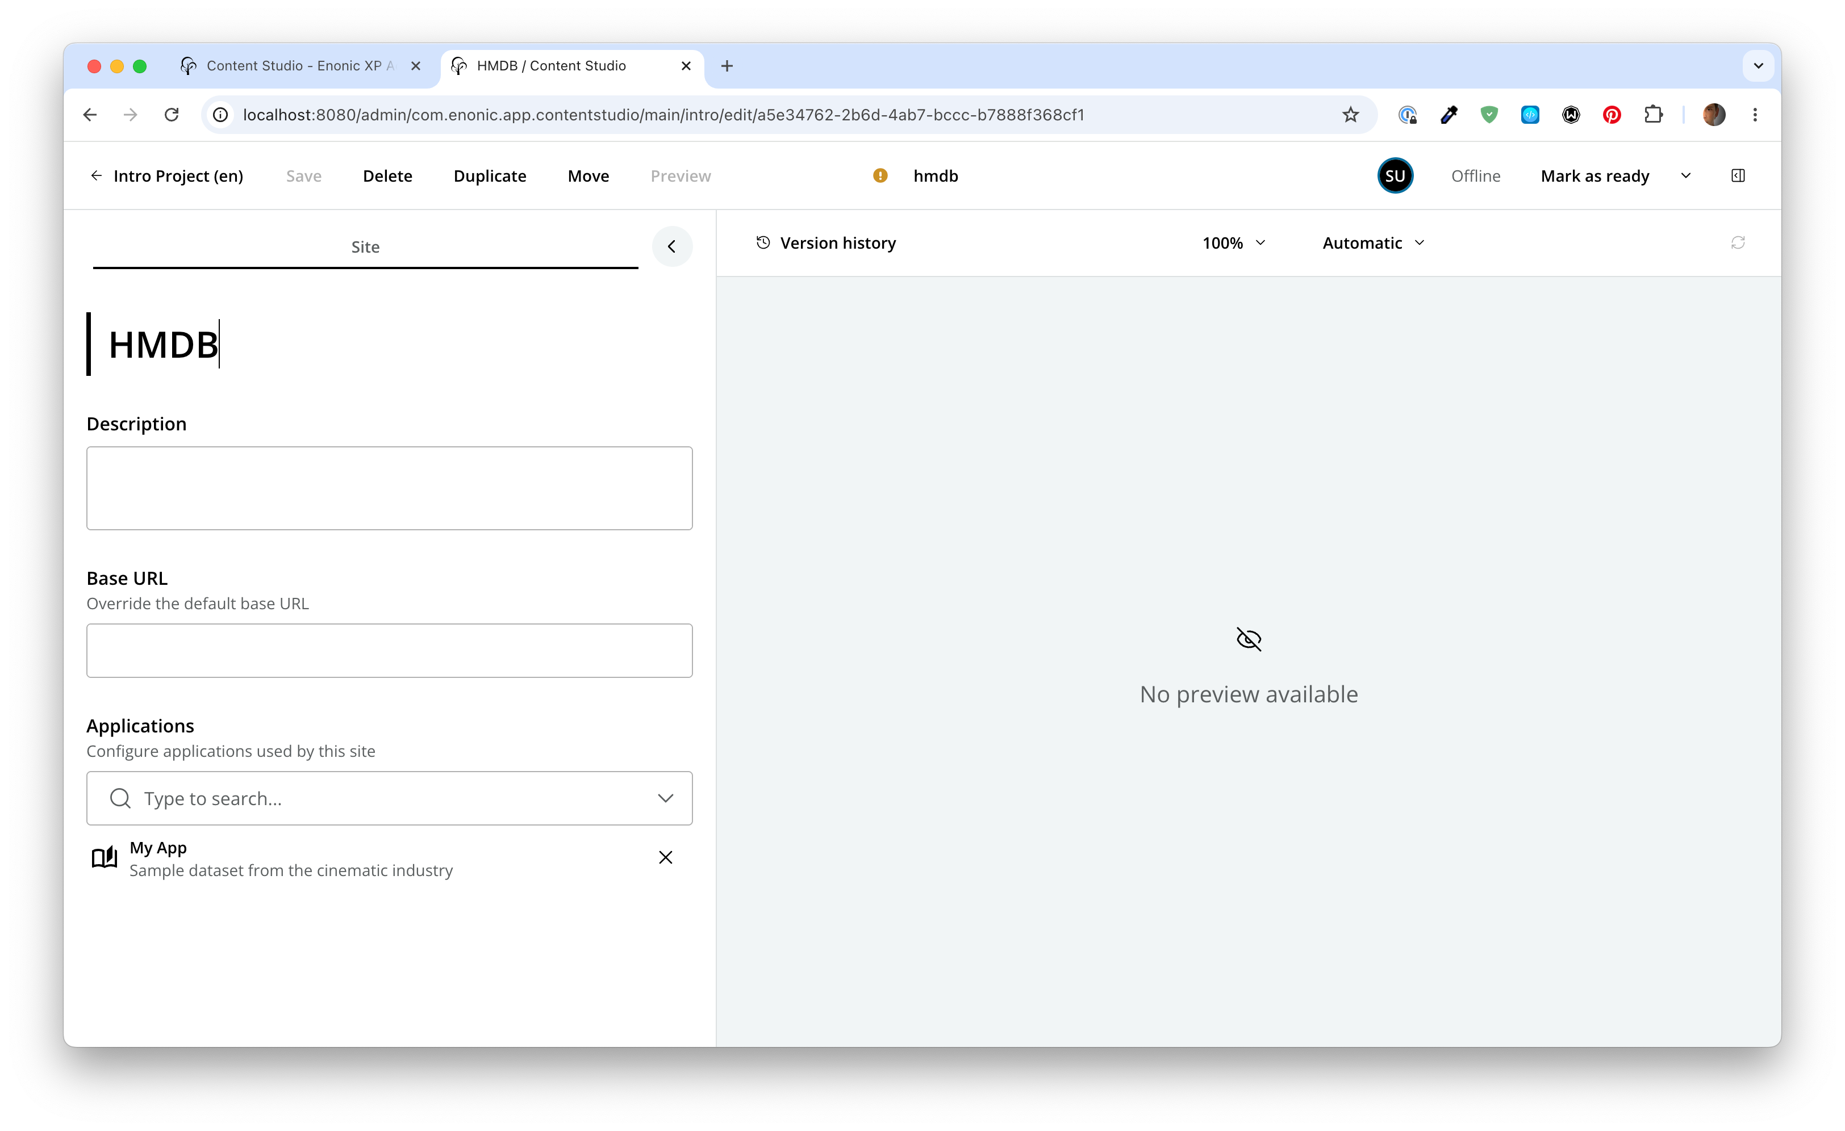Open the tab search dropdown

click(x=1758, y=66)
